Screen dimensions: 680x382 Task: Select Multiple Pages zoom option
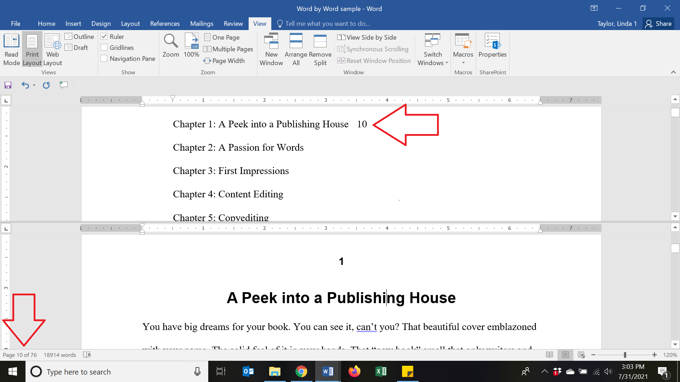coord(228,49)
